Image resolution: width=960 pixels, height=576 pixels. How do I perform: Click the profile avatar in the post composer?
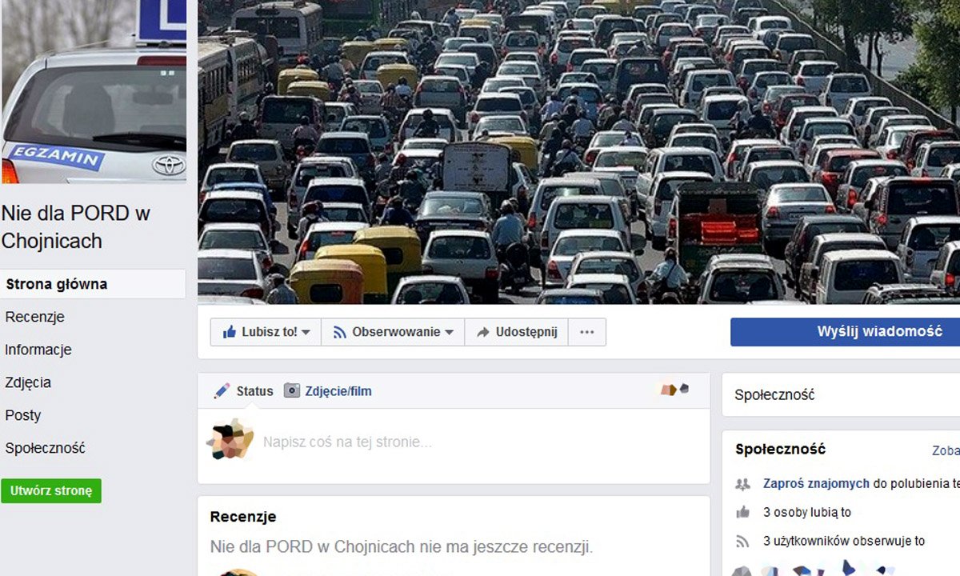230,439
